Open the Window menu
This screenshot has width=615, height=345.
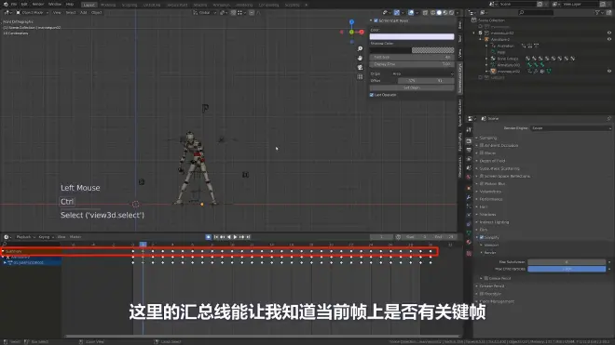(55, 5)
